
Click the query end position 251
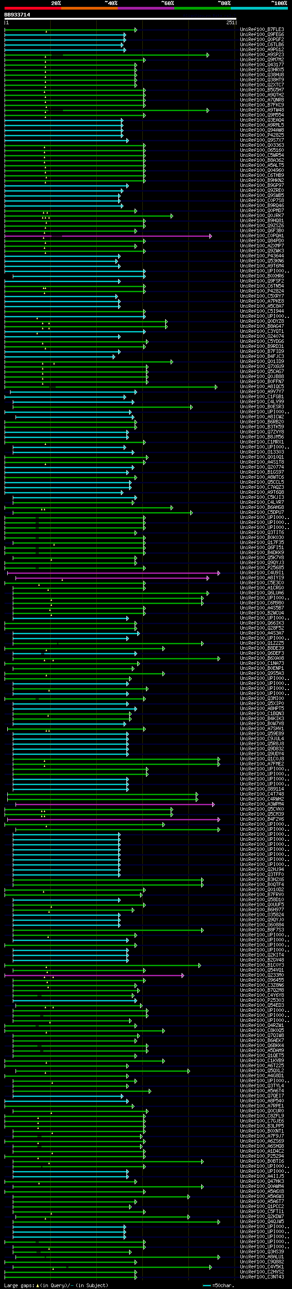[230, 23]
